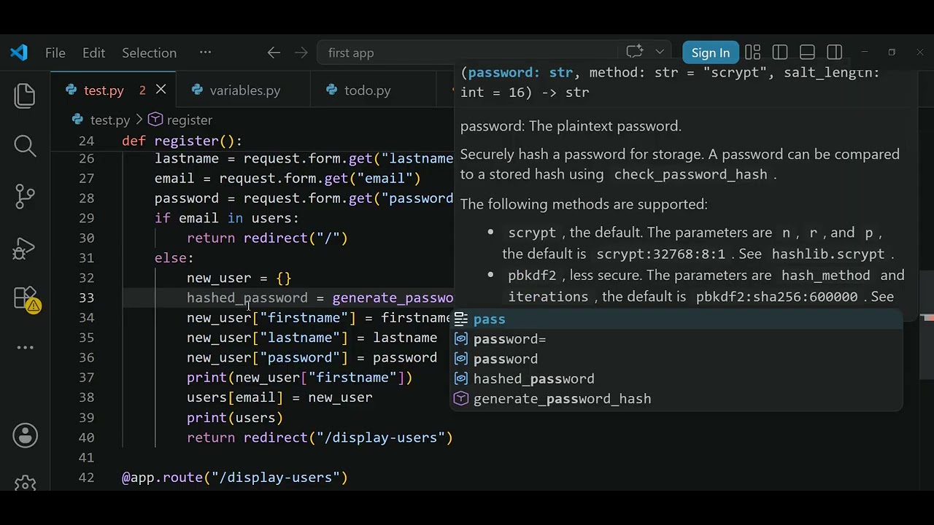934x525 pixels.
Task: Open the Selection menu
Action: [x=149, y=52]
